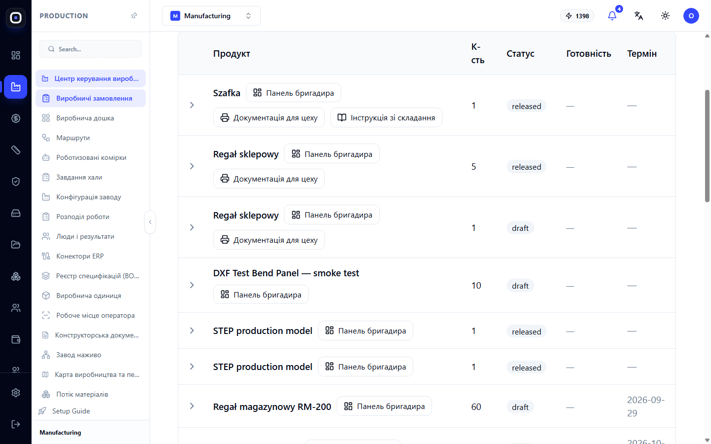
Task: Open the quality shield icon in left rail
Action: click(x=16, y=182)
